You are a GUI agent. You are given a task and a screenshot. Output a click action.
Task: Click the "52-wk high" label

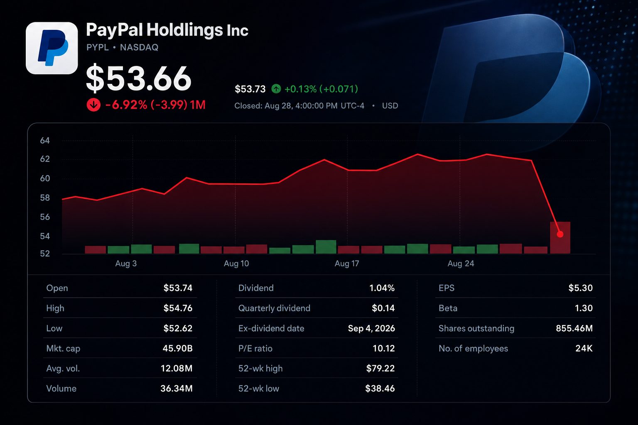pyautogui.click(x=260, y=369)
